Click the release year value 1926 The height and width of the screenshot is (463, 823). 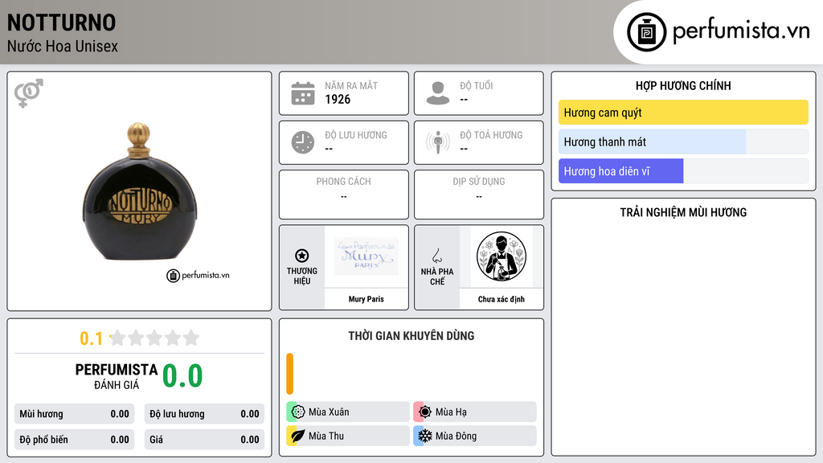coord(338,99)
